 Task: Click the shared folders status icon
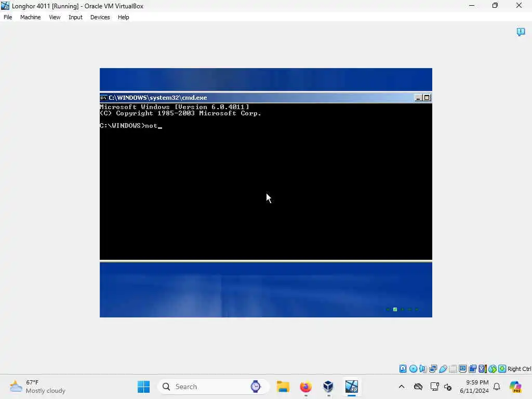453,368
